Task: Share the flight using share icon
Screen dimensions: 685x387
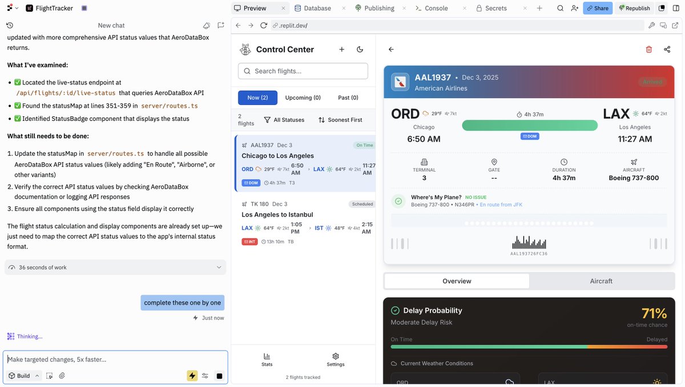Action: [667, 50]
